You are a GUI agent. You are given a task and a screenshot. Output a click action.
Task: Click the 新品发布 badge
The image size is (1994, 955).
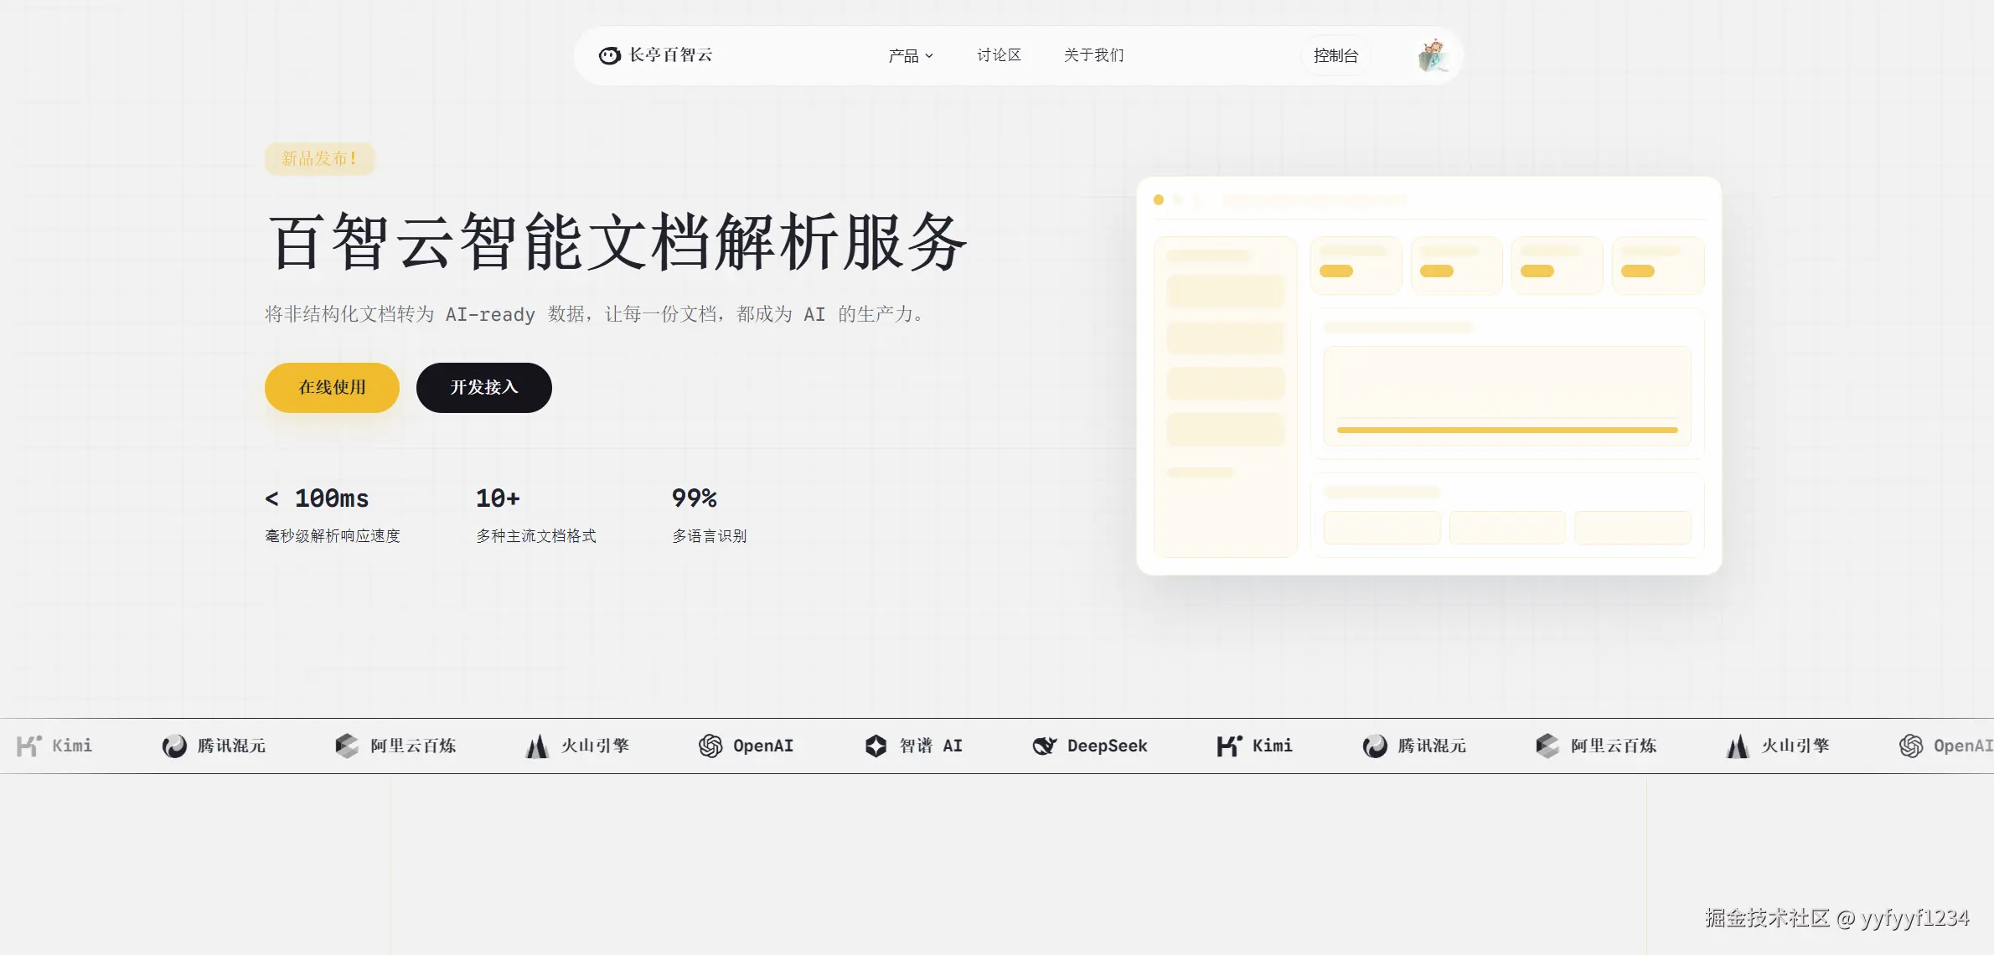pyautogui.click(x=319, y=158)
